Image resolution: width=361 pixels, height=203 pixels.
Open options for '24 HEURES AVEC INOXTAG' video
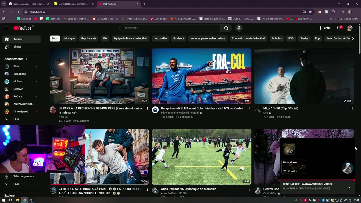pyautogui.click(x=147, y=189)
